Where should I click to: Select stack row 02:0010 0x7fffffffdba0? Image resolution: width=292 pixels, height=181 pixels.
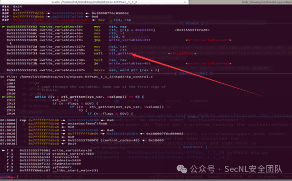coord(37,127)
